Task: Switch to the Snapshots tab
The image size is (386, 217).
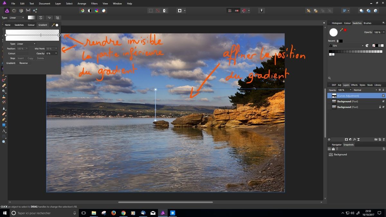Action: pyautogui.click(x=348, y=145)
